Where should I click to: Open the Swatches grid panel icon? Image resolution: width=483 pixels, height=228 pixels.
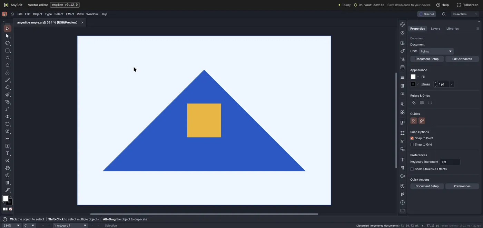coord(402,67)
